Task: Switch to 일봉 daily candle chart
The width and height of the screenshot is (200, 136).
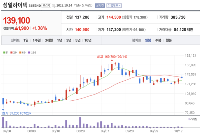Action: point(148,40)
